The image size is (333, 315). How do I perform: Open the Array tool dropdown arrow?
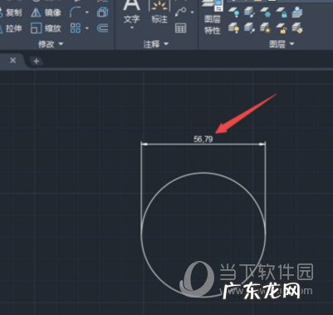87,28
